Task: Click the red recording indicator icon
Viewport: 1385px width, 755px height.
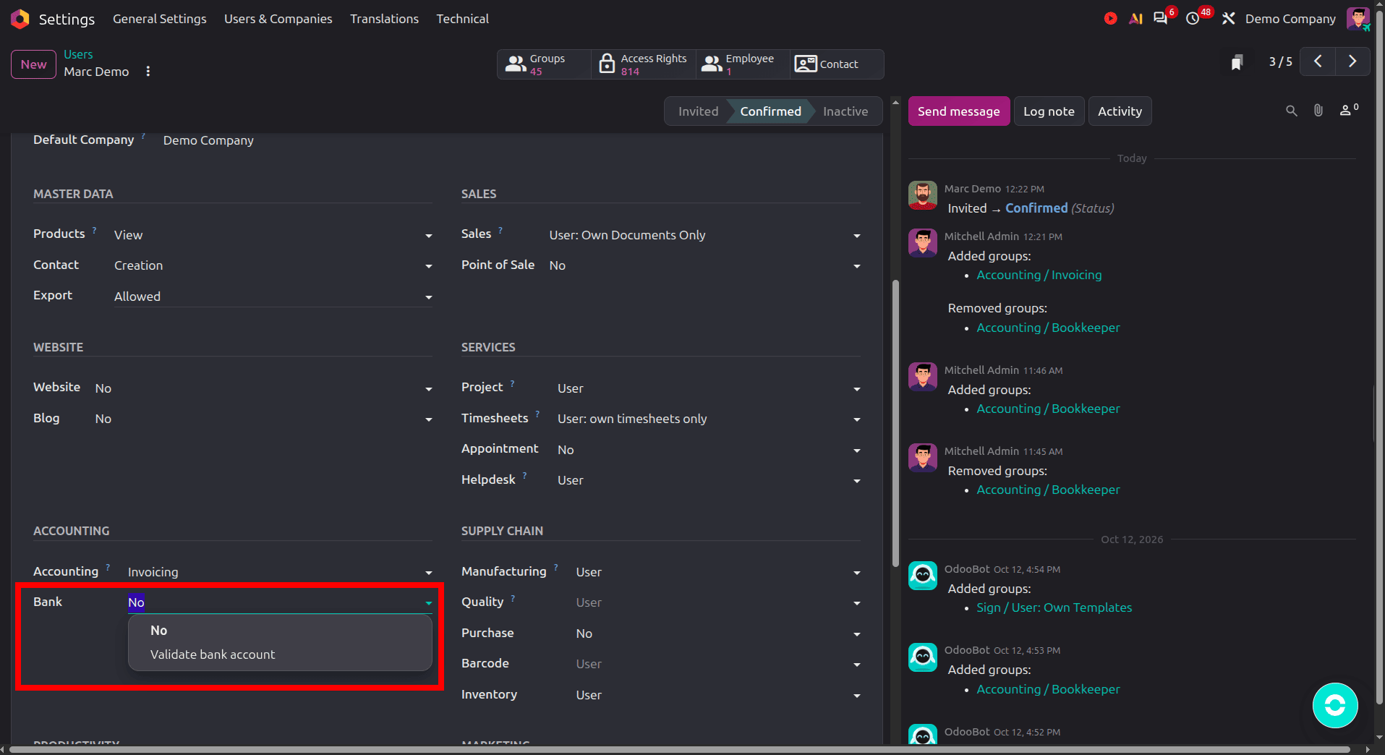Action: (x=1110, y=19)
